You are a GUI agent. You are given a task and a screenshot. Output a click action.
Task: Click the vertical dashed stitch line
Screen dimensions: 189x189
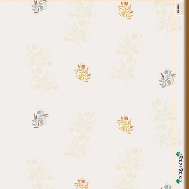tap(174, 94)
